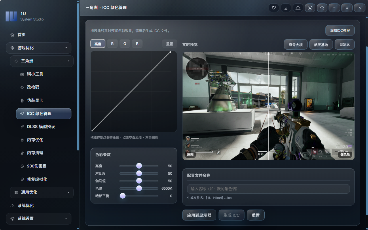368x230 pixels.
Task: Click the download arrow icon
Action: pos(286,8)
